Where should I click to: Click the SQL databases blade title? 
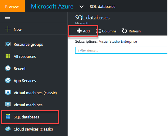coord(92,18)
